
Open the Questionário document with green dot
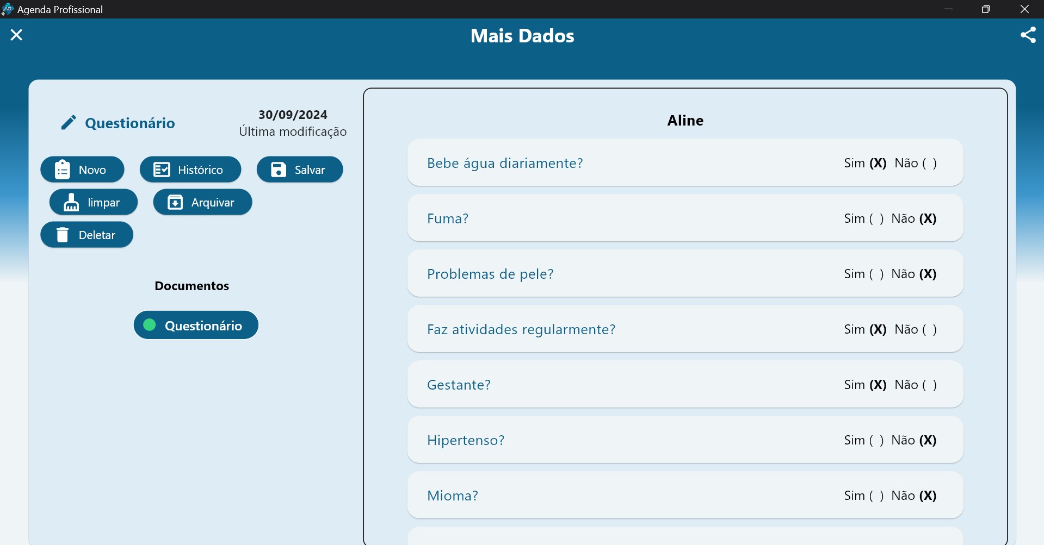pyautogui.click(x=203, y=325)
